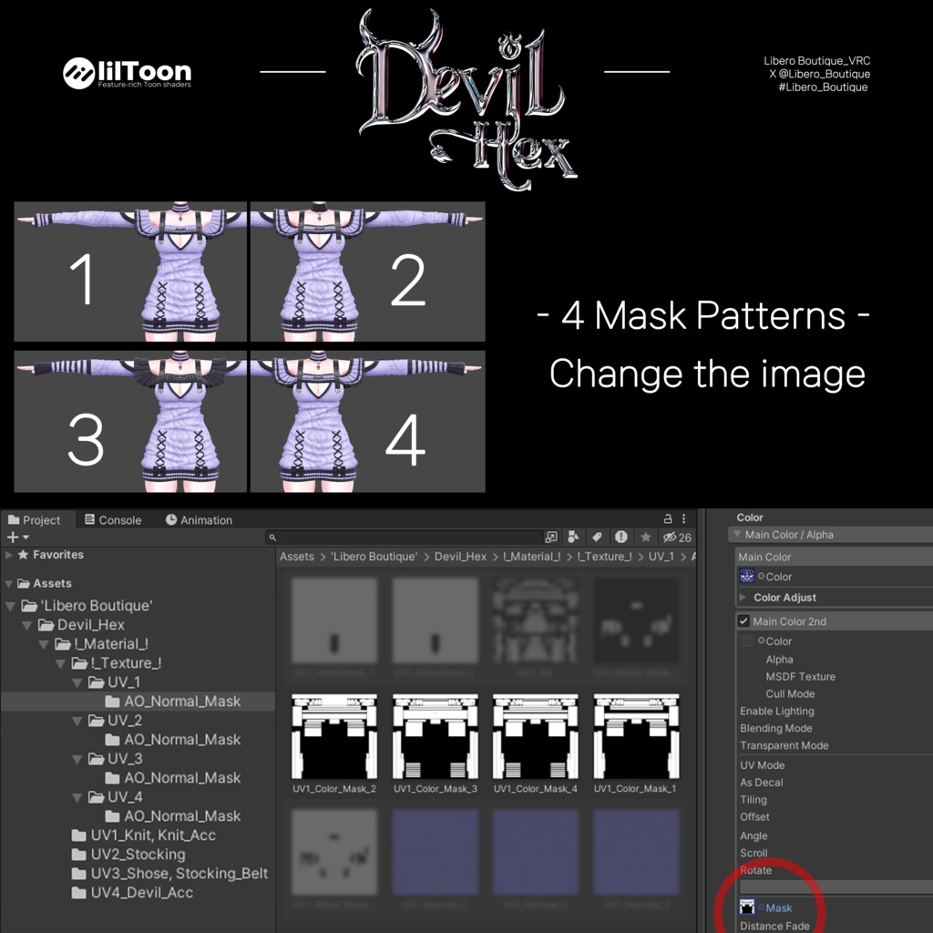This screenshot has width=933, height=933.
Task: Click the Search by Label tag icon
Action: tap(597, 538)
